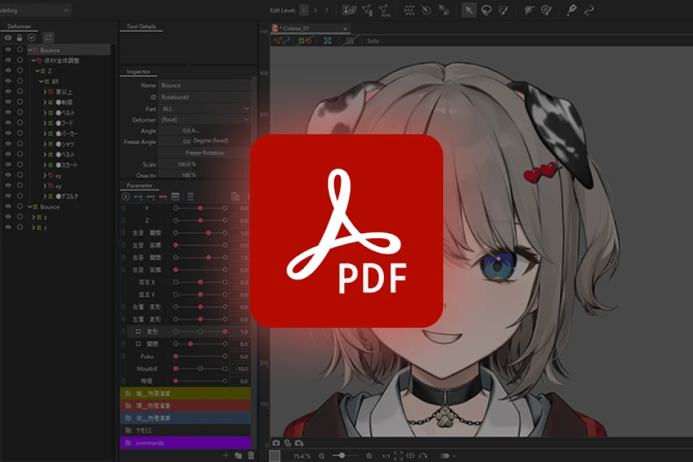693x462 pixels.
Task: Delete parameter with trash icon
Action: tap(251, 455)
